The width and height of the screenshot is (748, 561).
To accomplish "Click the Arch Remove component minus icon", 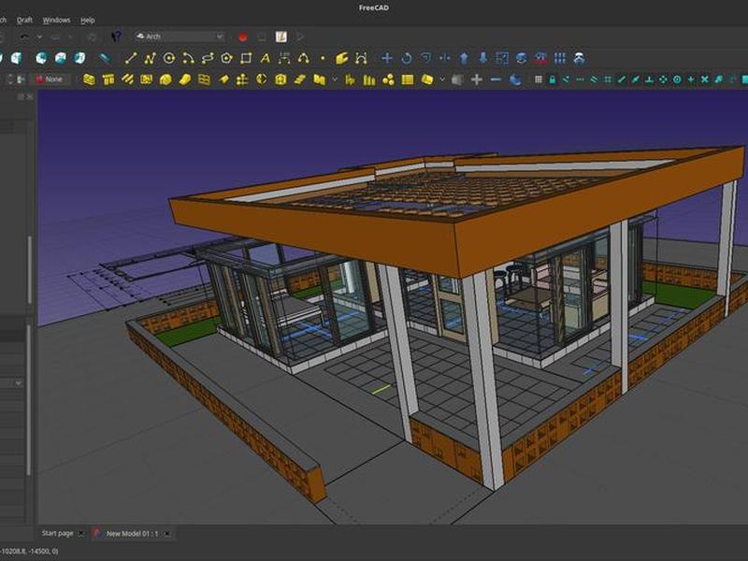I will [x=496, y=79].
